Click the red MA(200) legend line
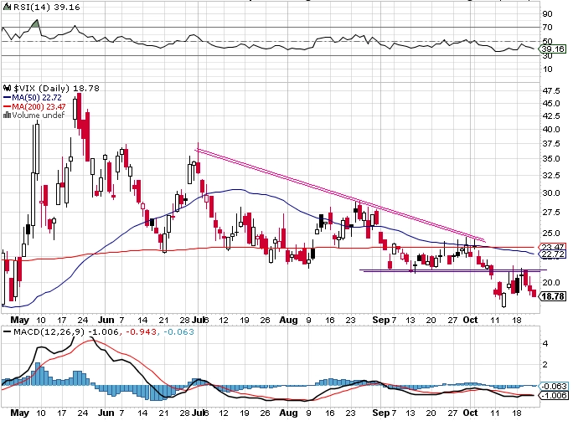The width and height of the screenshot is (573, 426). click(8, 107)
